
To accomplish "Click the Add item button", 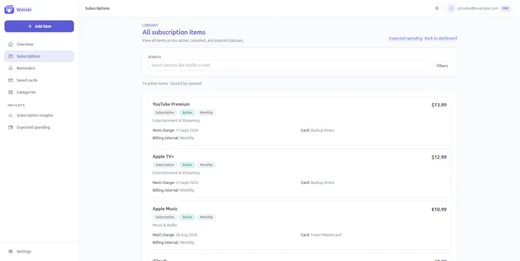I will click(39, 27).
